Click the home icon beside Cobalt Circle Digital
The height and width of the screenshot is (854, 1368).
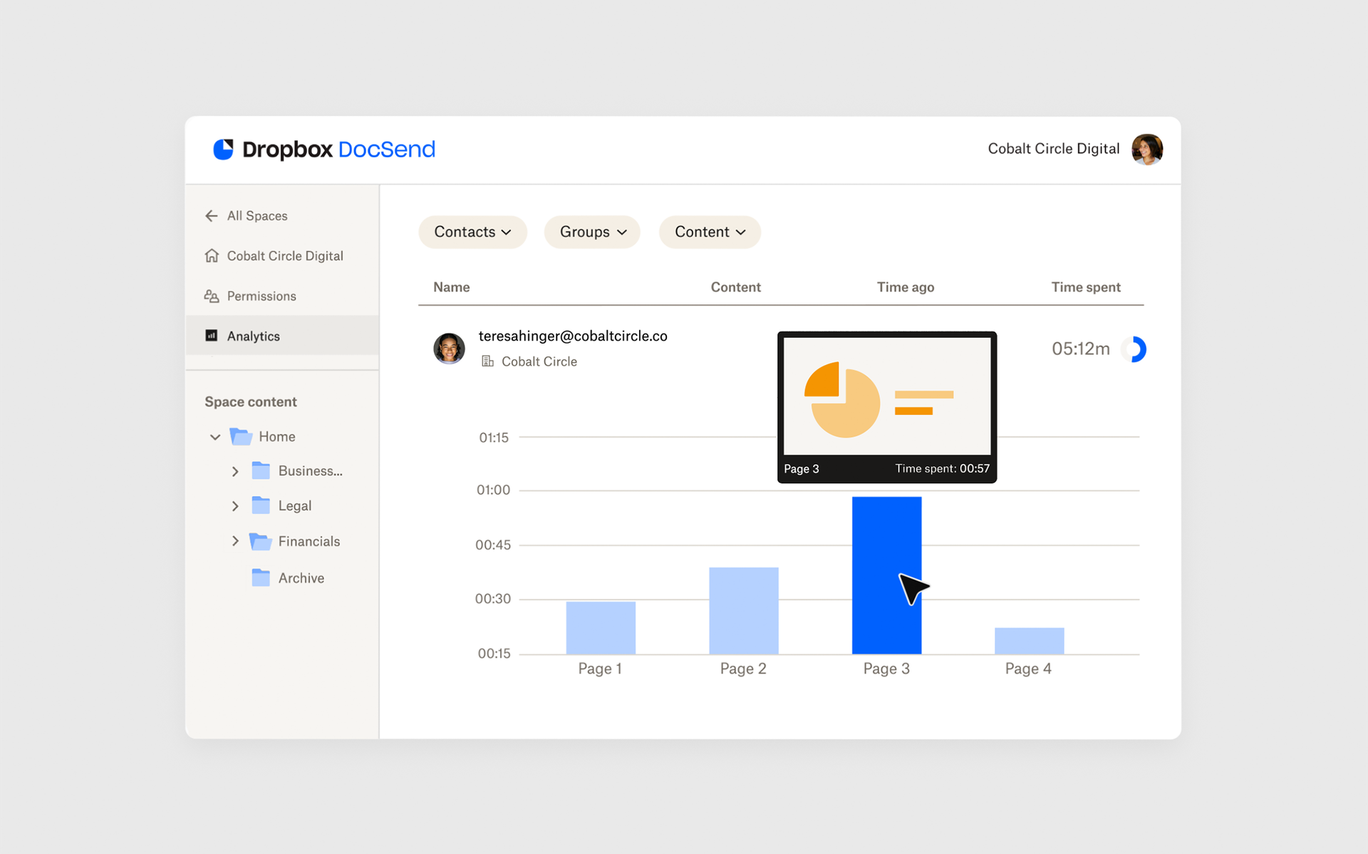tap(212, 255)
